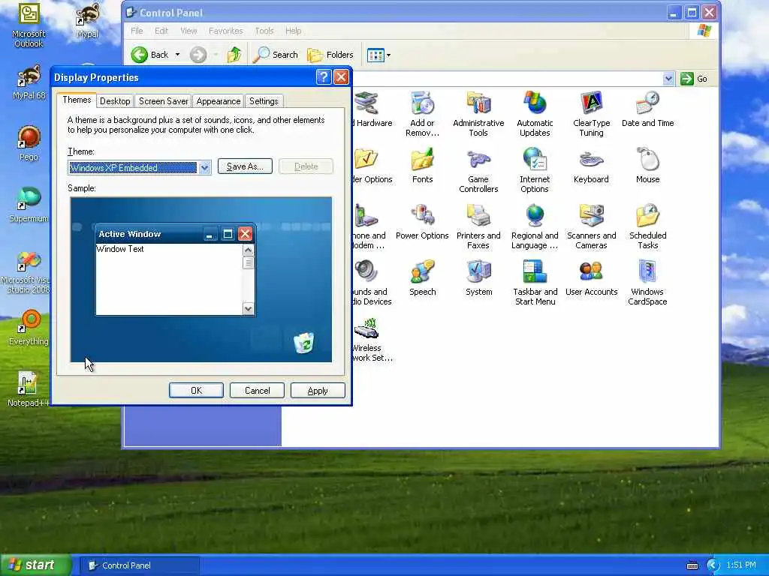
Task: Open Keyboard settings icon
Action: click(x=592, y=166)
